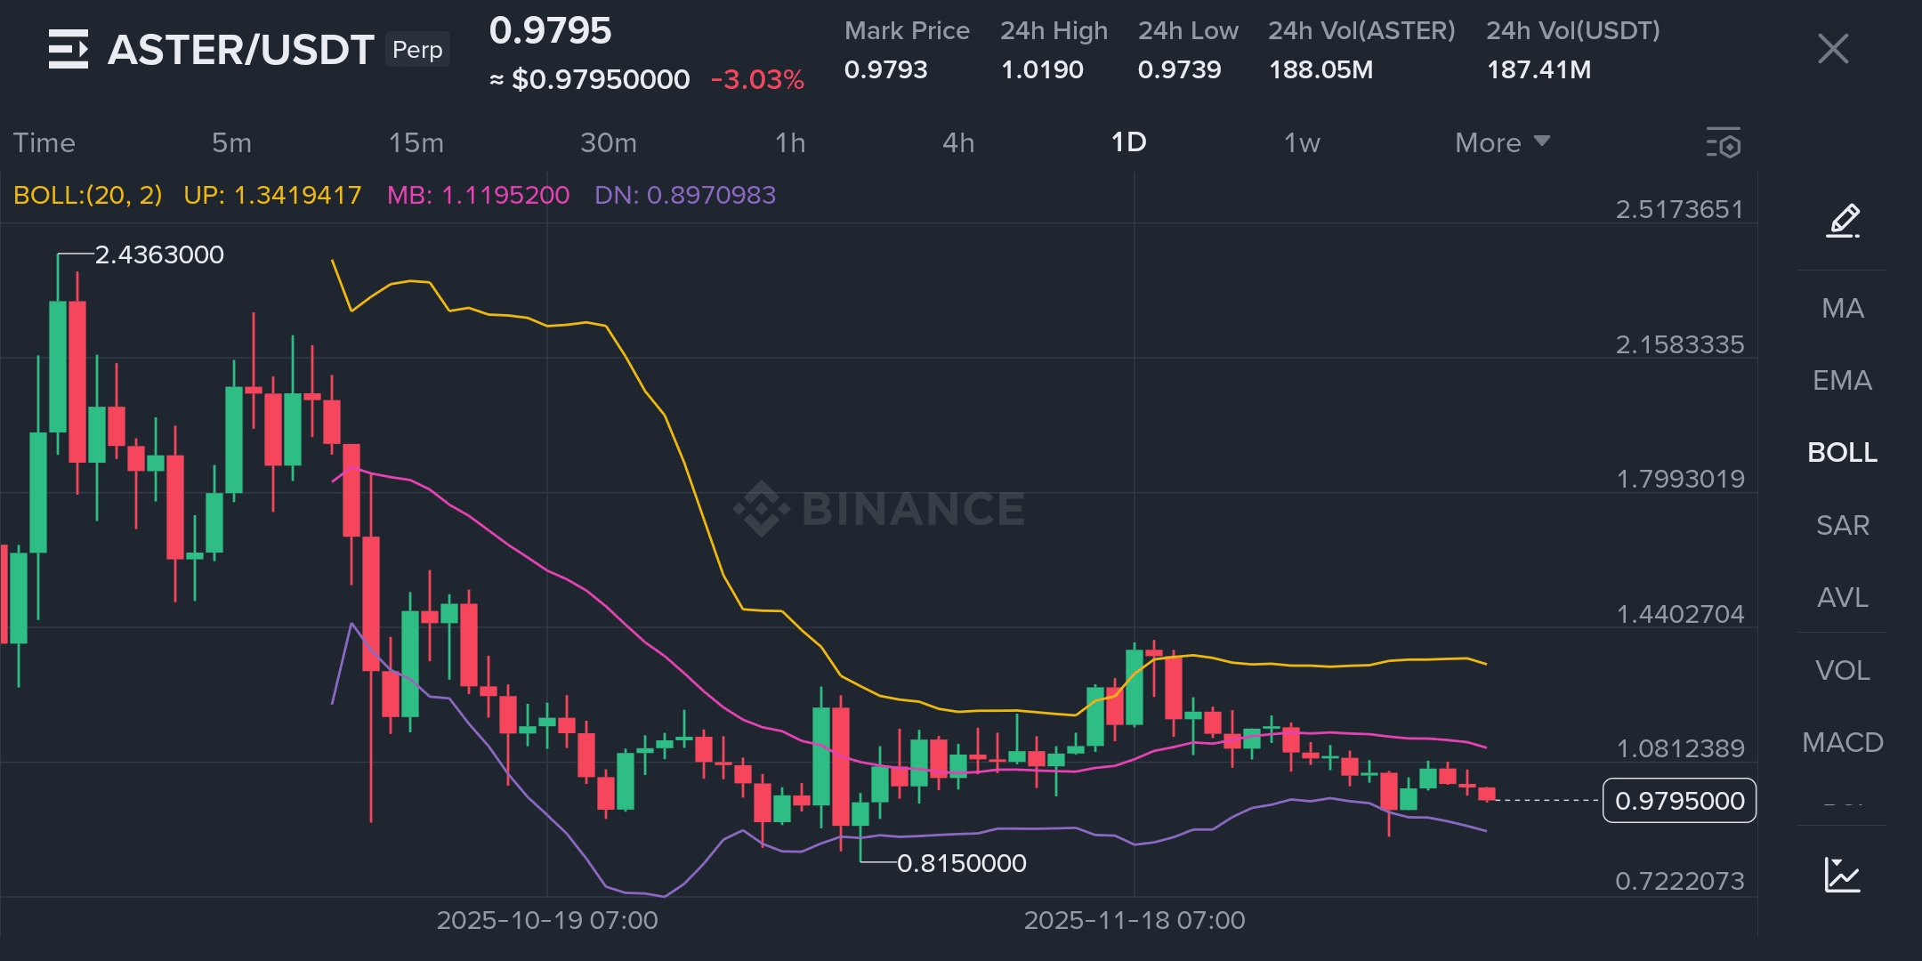Toggle SAR indicator overlay
The height and width of the screenshot is (961, 1922).
(1842, 525)
